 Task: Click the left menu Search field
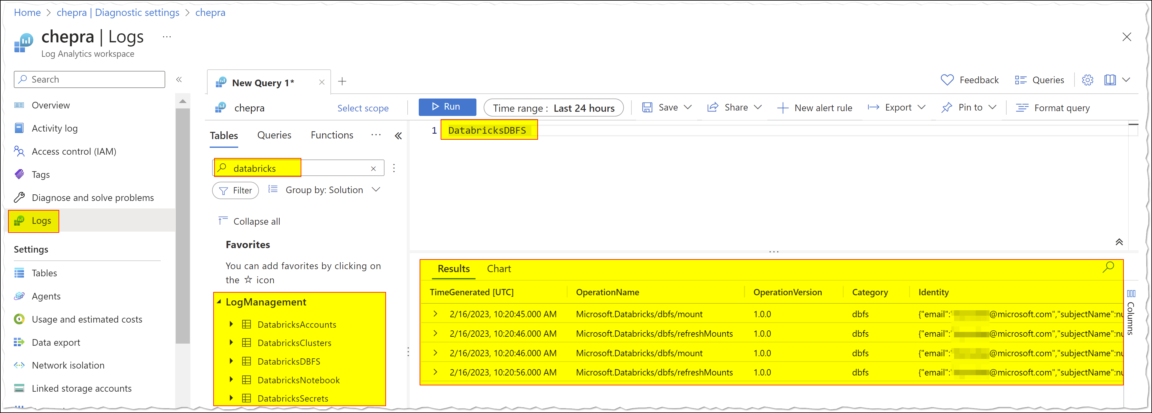(x=90, y=80)
